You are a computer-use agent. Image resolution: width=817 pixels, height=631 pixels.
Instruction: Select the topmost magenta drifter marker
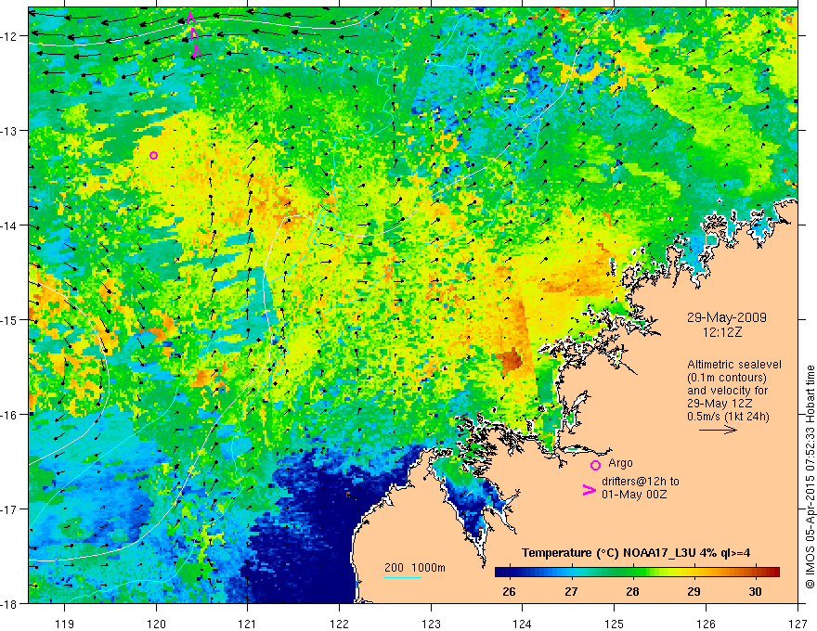pyautogui.click(x=190, y=18)
